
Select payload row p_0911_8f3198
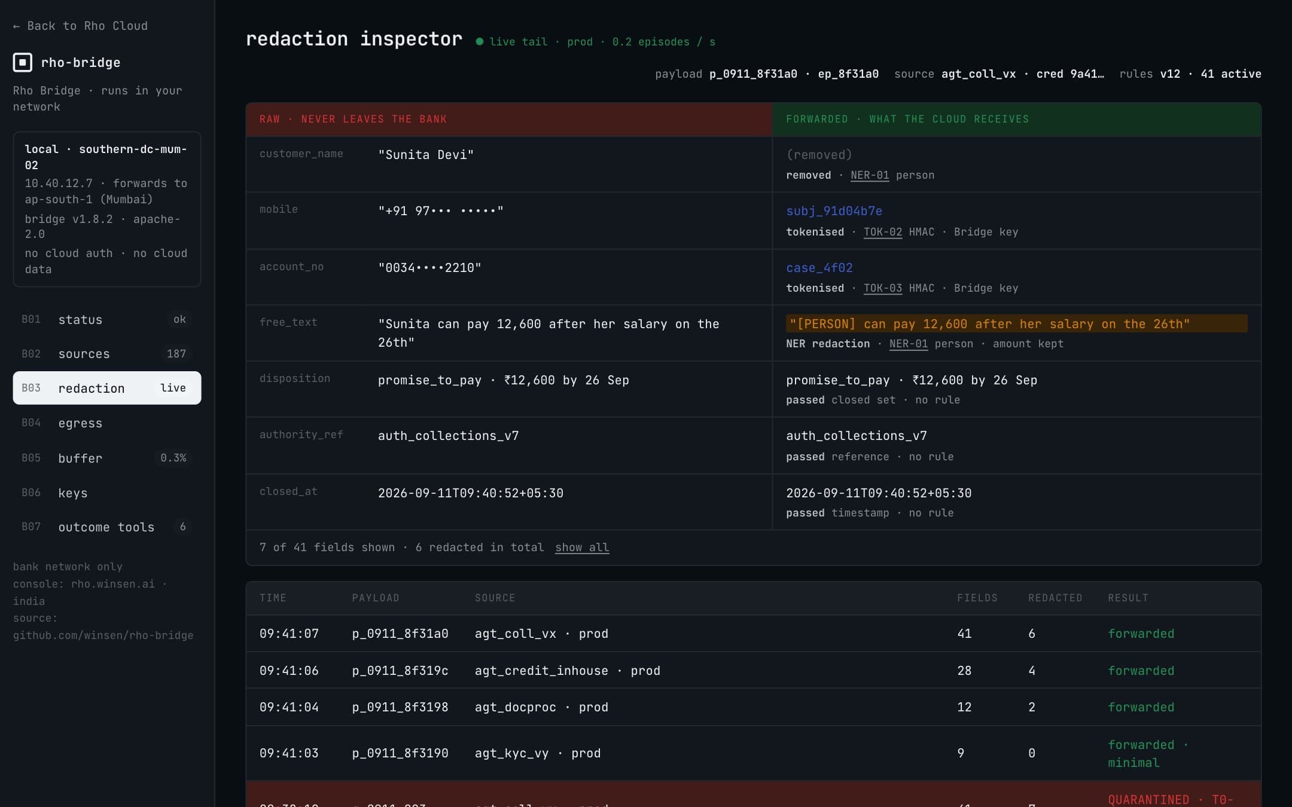pyautogui.click(x=753, y=707)
